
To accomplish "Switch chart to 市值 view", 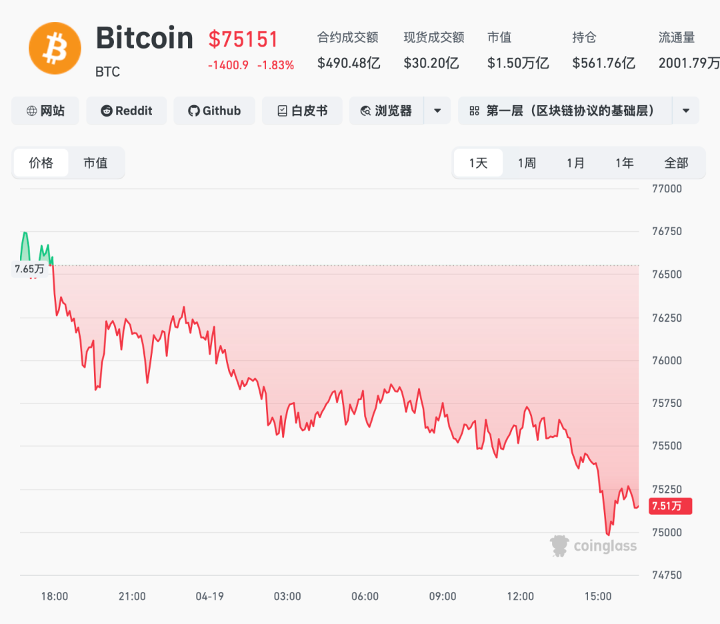I will 95,163.
